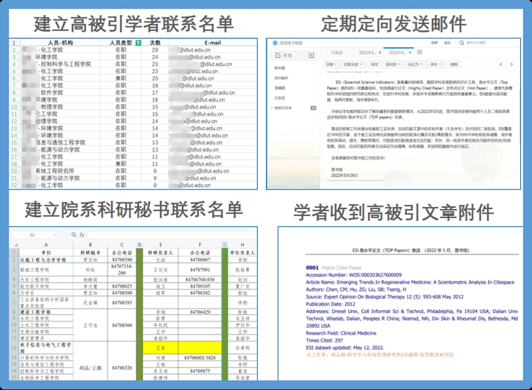Expand the 回复 dropdown in mail toolbar
Screen dimensions: 532x390
point(330,64)
